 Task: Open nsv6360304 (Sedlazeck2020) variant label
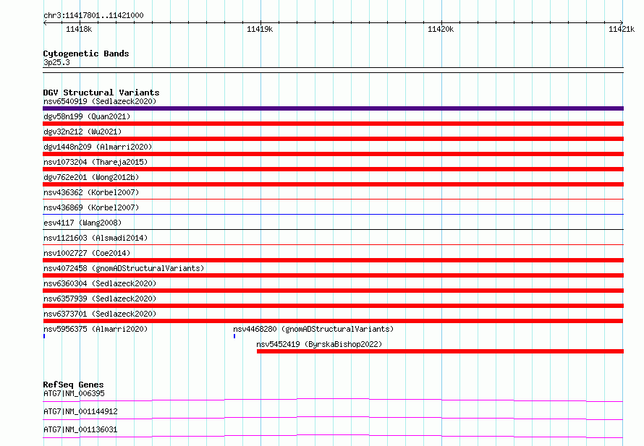coord(100,283)
